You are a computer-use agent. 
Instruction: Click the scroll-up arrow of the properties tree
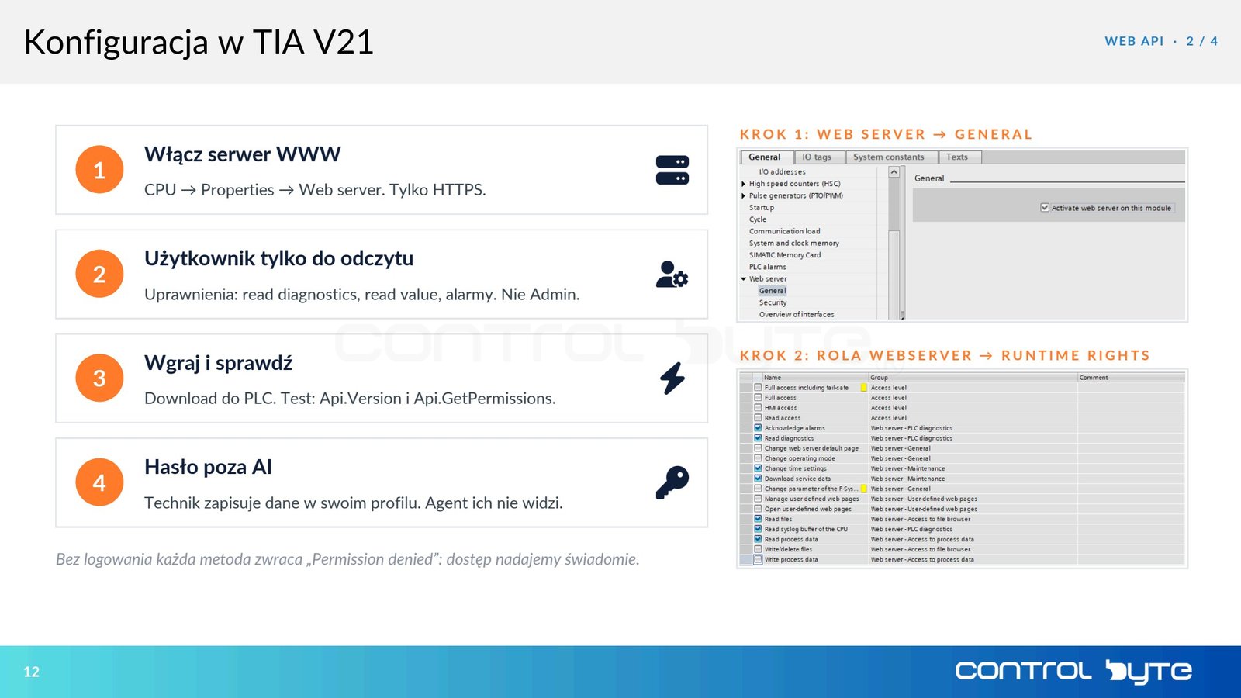(894, 172)
